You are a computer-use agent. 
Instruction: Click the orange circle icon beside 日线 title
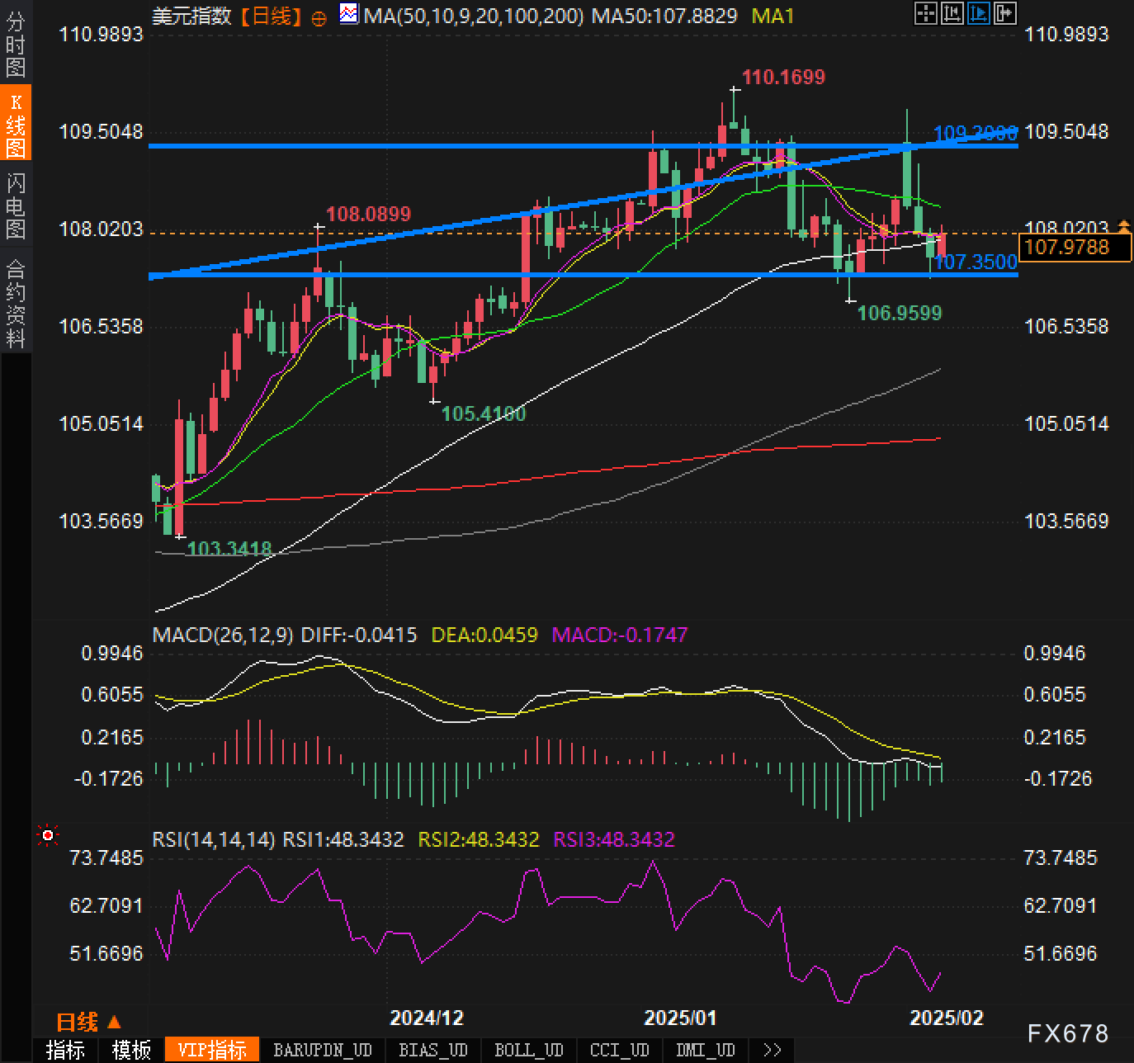(x=319, y=18)
